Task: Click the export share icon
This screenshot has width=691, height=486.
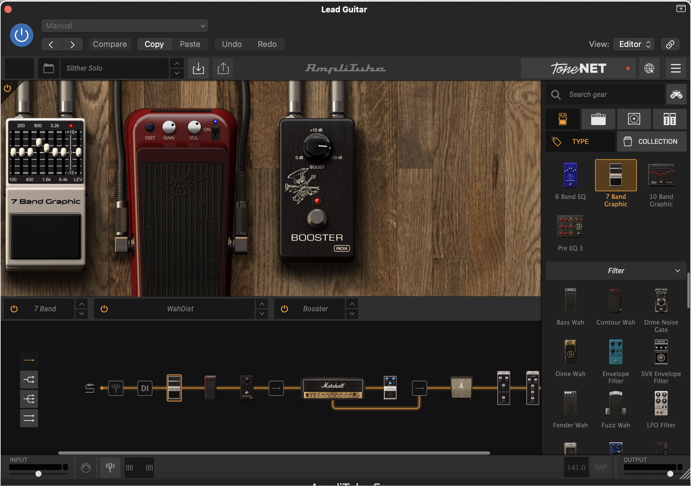Action: coord(223,68)
